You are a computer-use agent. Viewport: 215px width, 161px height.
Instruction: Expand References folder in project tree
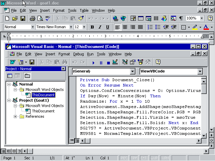[x=15, y=116]
